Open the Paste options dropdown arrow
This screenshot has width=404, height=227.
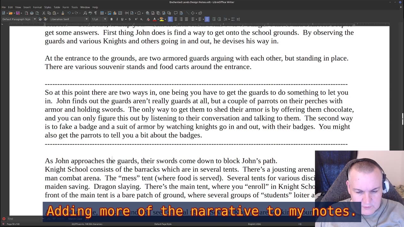(58, 13)
